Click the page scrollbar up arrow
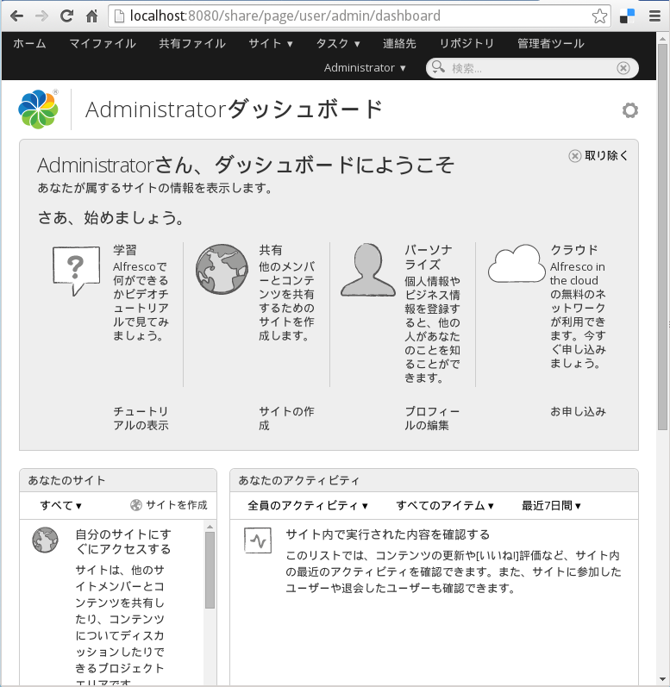670x687 pixels. [x=662, y=39]
